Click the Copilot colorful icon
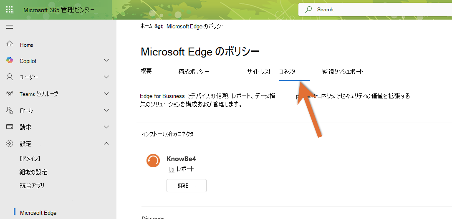This screenshot has width=452, height=219. click(x=10, y=60)
